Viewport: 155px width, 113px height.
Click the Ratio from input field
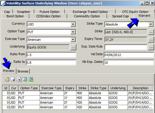[x=51, y=55]
